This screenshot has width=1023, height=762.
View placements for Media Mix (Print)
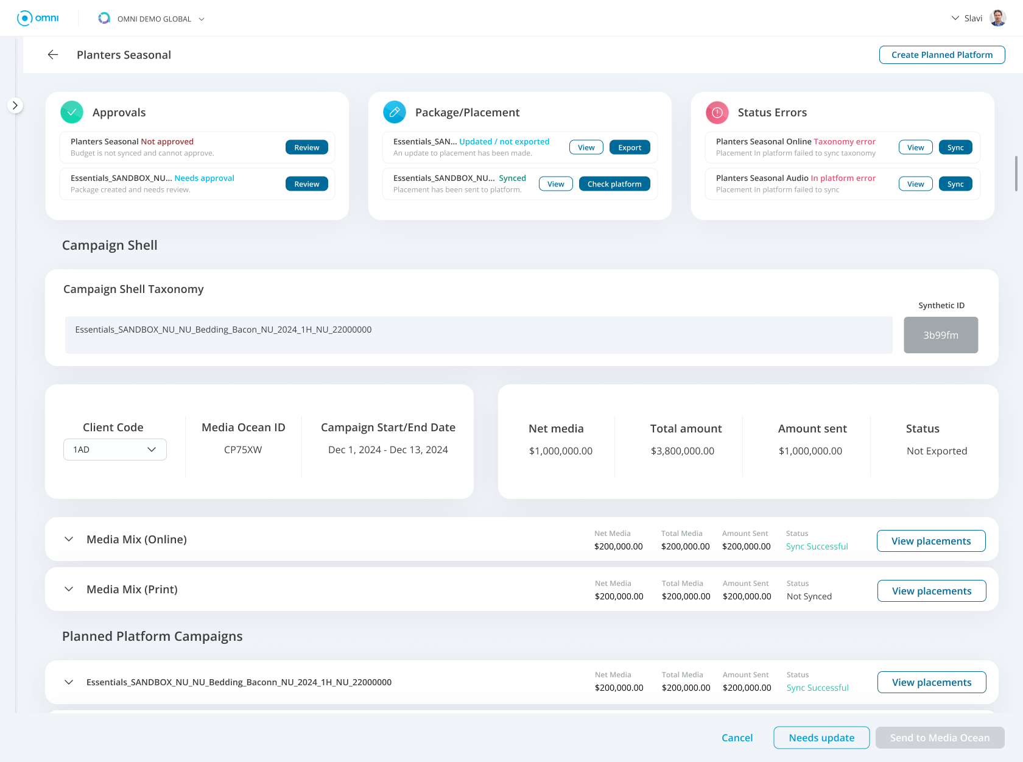[x=932, y=591]
